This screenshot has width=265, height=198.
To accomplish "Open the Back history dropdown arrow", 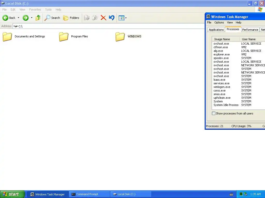I will [x=18, y=18].
